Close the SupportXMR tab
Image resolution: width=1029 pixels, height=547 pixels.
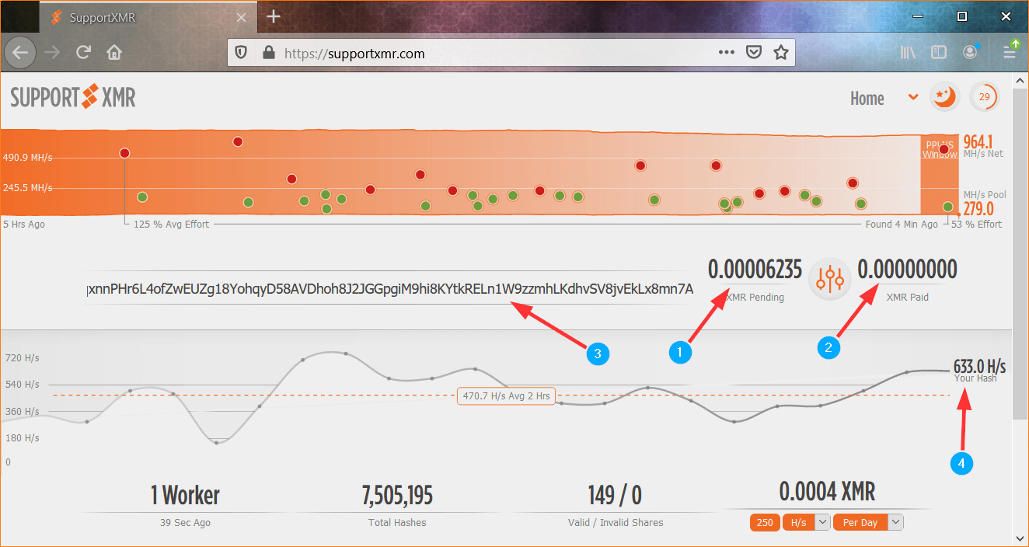[242, 17]
